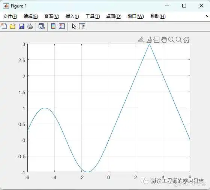Restore view with the home icon
The height and width of the screenshot is (190, 210).
coord(186,40)
